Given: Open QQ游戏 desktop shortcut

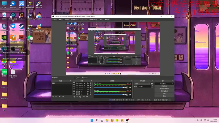Looking at the screenshot, I should tap(39, 16).
